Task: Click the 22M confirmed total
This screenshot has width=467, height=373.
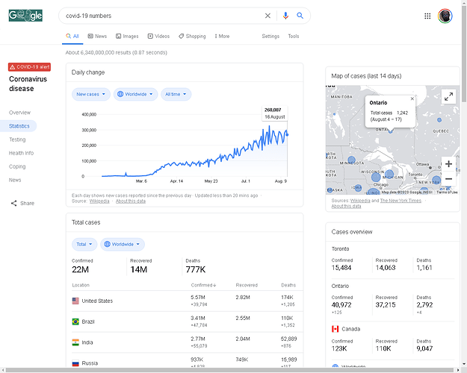Action: 80,269
